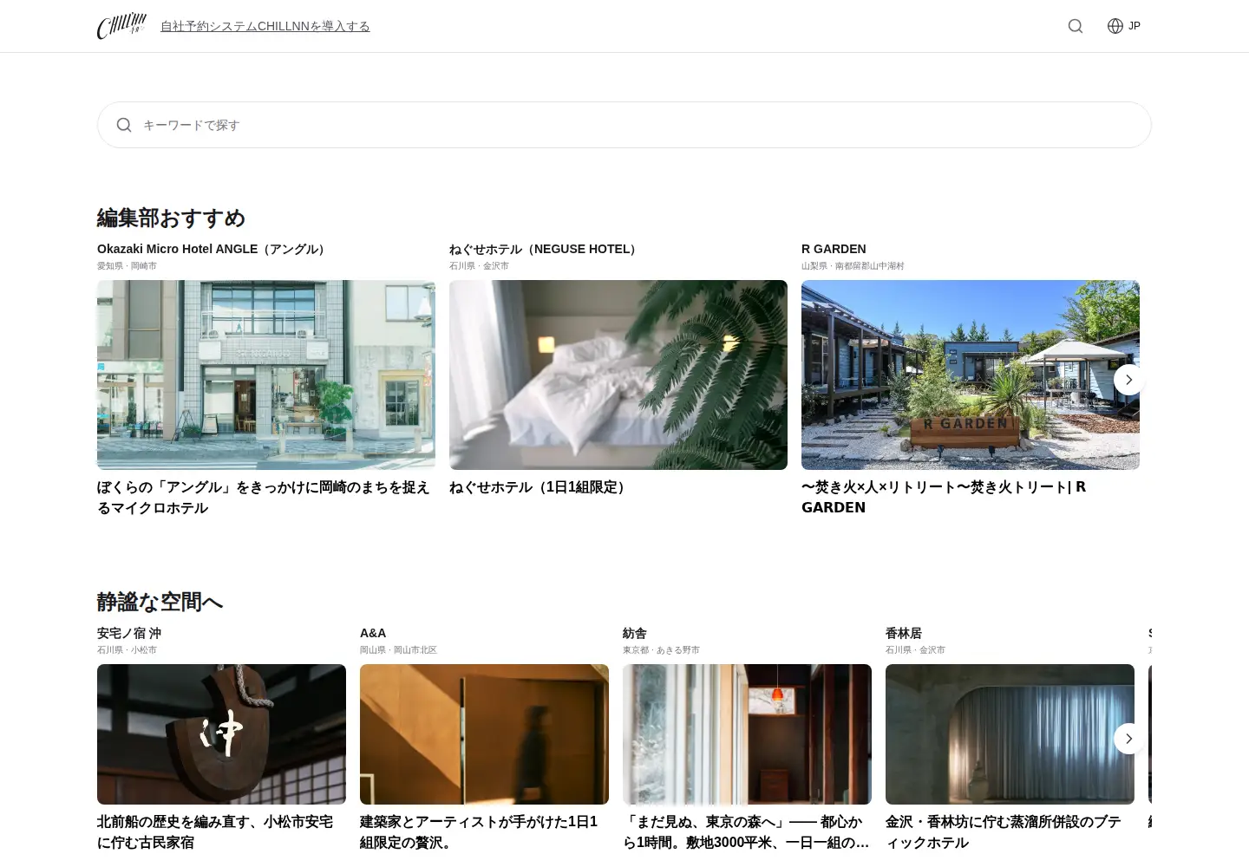Click the 金沢・香林坊に佇む蒸溜所併設 caption
1249x867 pixels.
pyautogui.click(x=1004, y=832)
